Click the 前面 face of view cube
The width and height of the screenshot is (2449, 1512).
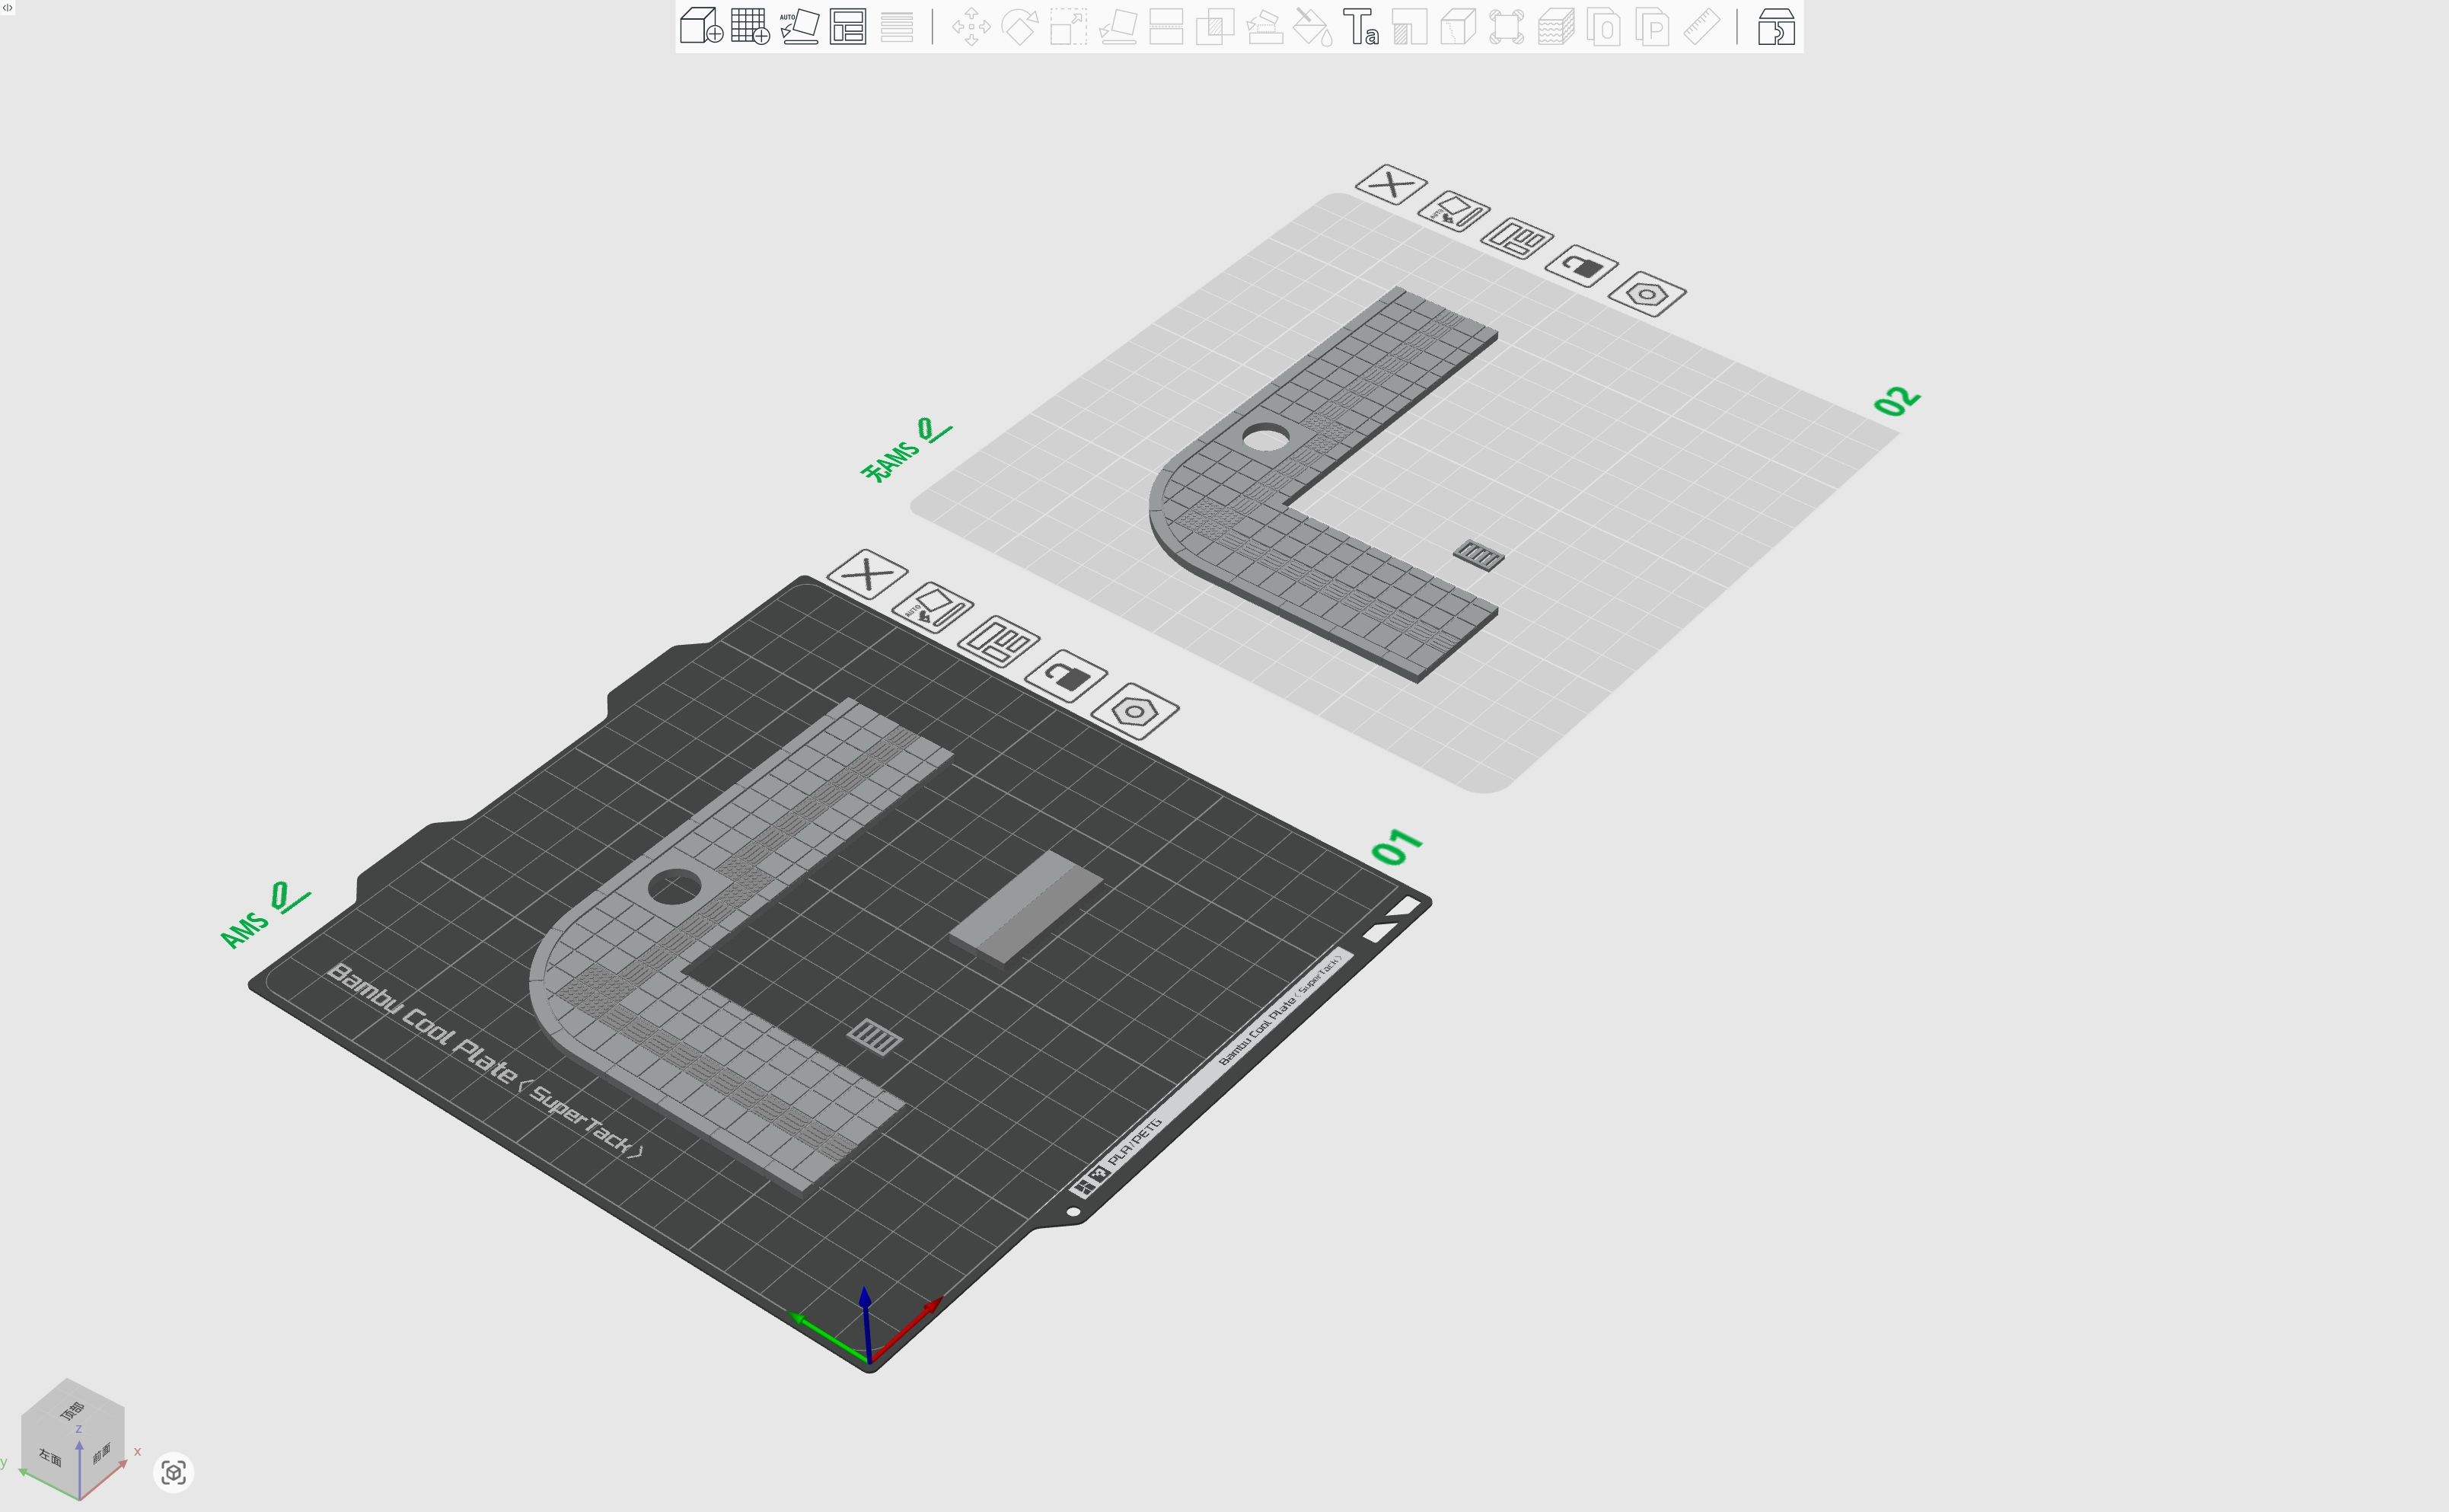coord(102,1453)
